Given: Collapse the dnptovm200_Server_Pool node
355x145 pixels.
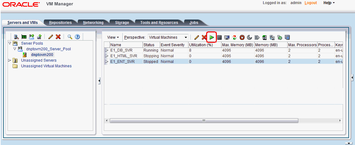Looking at the screenshot, I should [14, 49].
